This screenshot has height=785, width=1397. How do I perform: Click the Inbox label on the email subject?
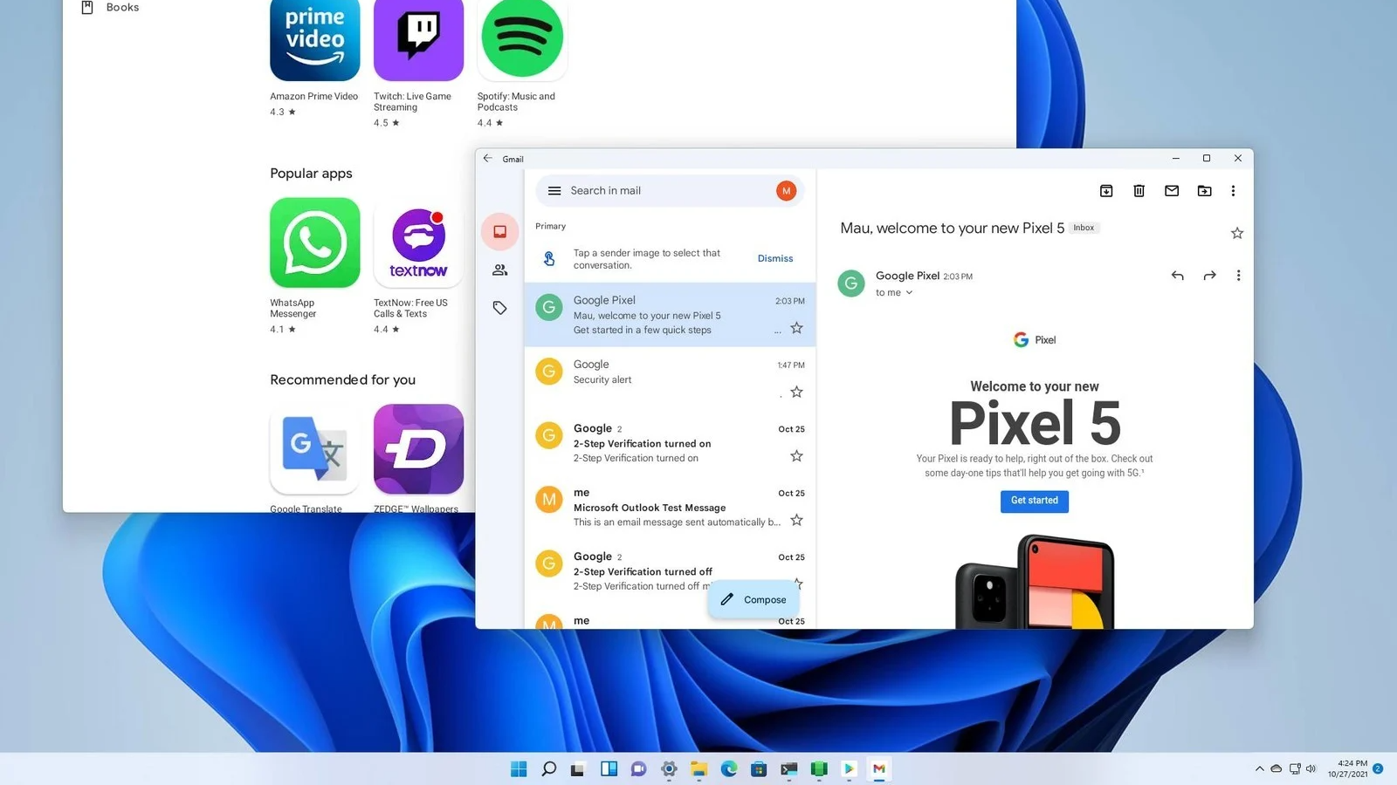point(1084,228)
